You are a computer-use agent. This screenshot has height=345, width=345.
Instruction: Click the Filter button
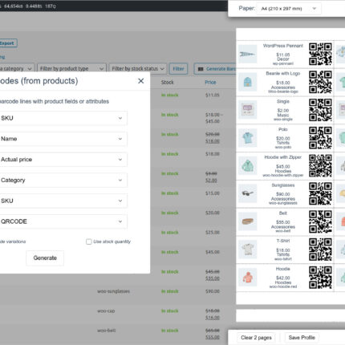pos(178,69)
